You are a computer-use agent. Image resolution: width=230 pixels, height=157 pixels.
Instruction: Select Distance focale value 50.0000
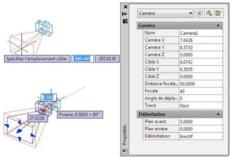[x=201, y=84]
